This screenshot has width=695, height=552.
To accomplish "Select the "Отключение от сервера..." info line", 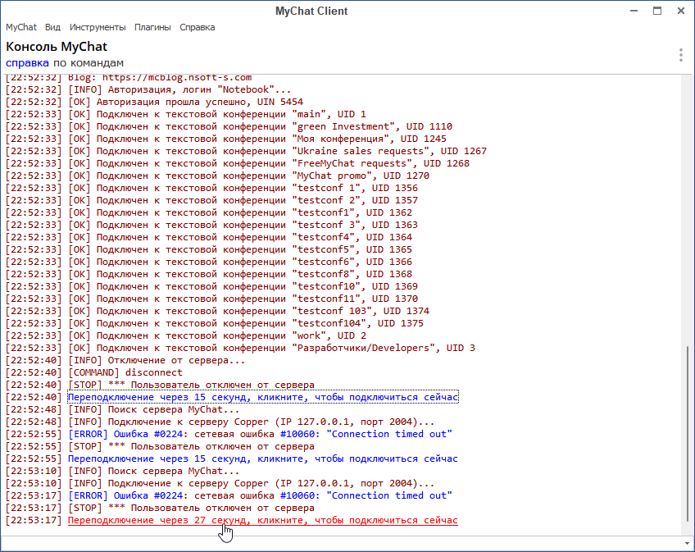I will (x=125, y=360).
